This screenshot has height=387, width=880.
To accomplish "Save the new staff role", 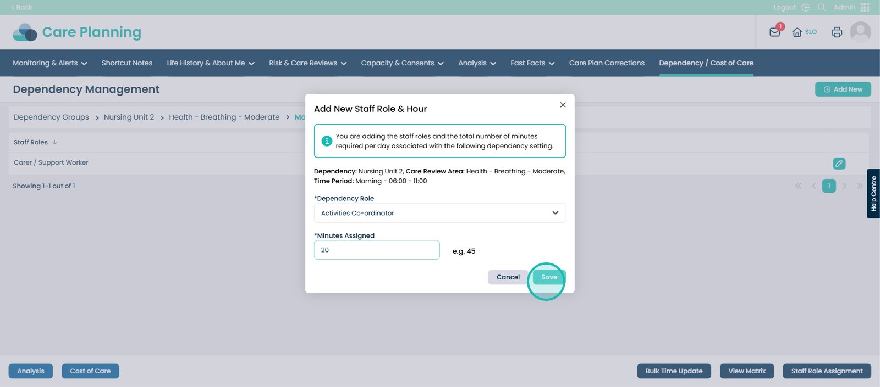I will 549,277.
